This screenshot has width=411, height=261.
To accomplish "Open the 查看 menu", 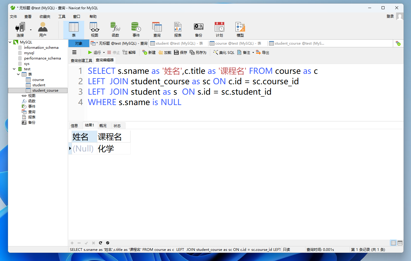I will (28, 17).
